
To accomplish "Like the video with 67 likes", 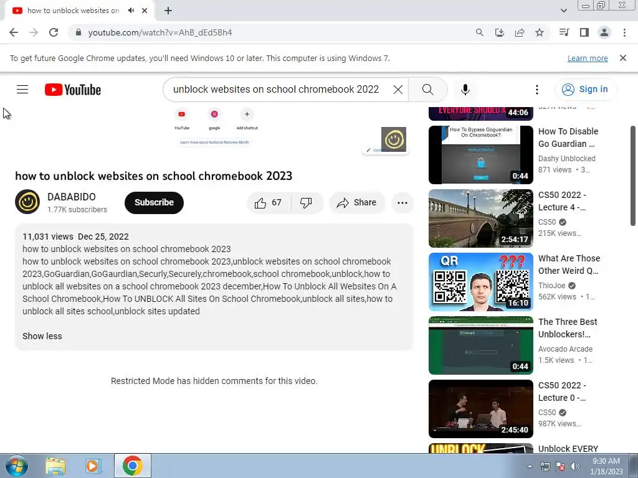I will 268,202.
